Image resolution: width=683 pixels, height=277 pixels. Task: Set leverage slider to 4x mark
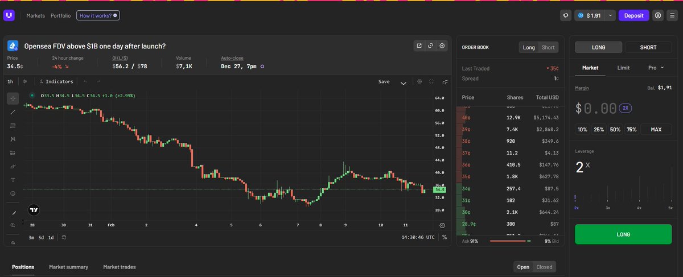639,208
